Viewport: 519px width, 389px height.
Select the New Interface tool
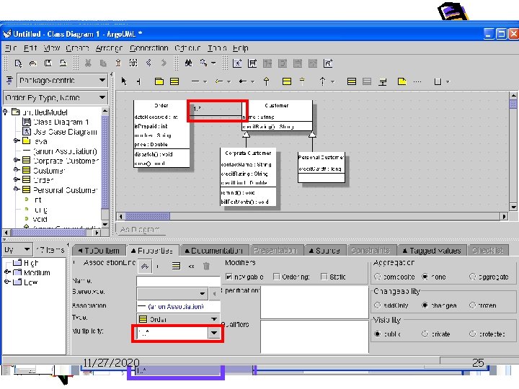[287, 81]
